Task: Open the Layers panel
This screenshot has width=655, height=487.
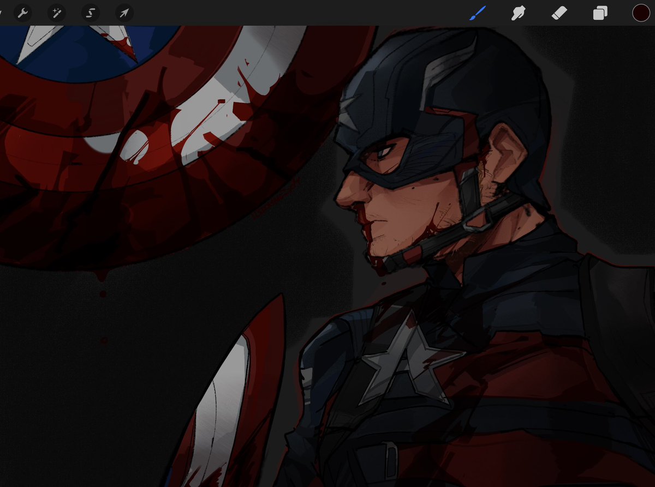Action: pos(600,13)
